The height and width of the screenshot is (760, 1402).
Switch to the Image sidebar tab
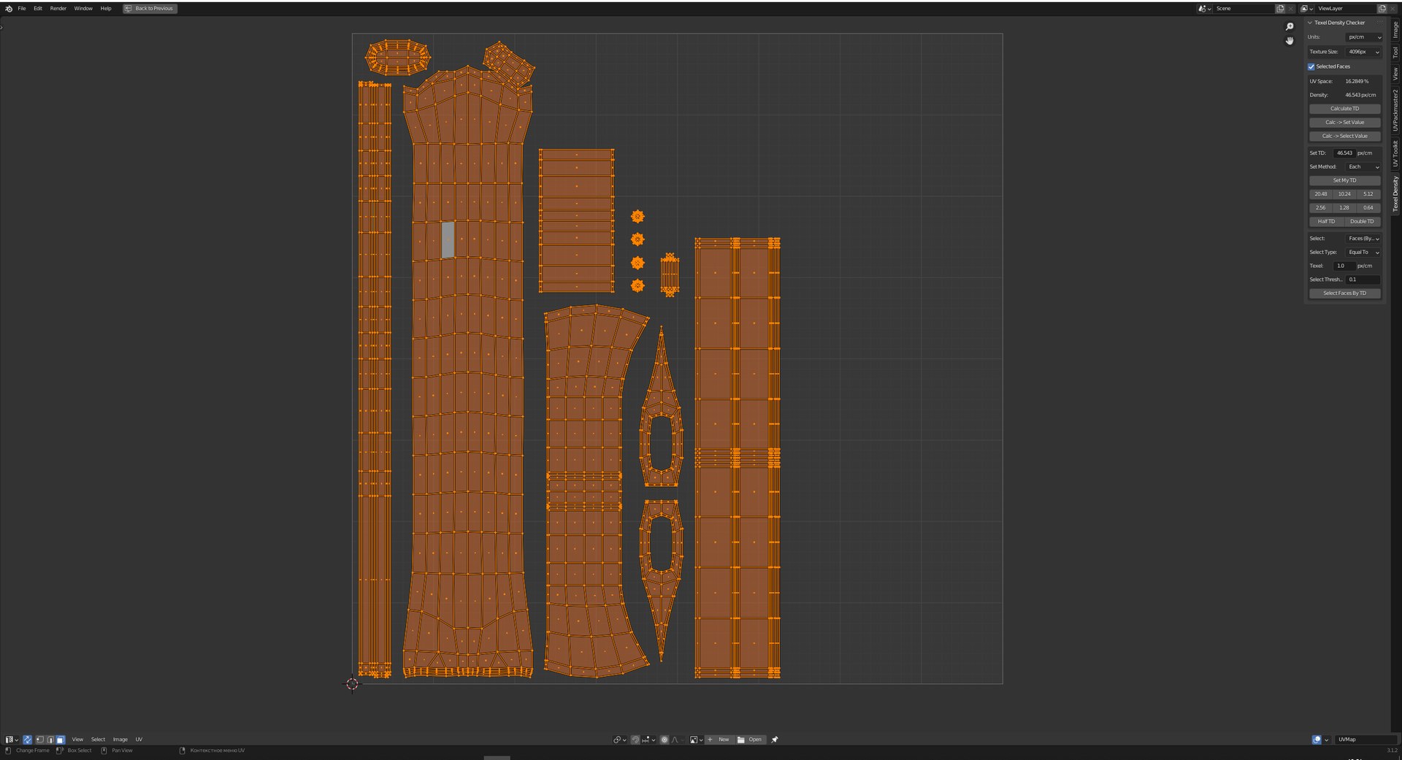[1395, 30]
